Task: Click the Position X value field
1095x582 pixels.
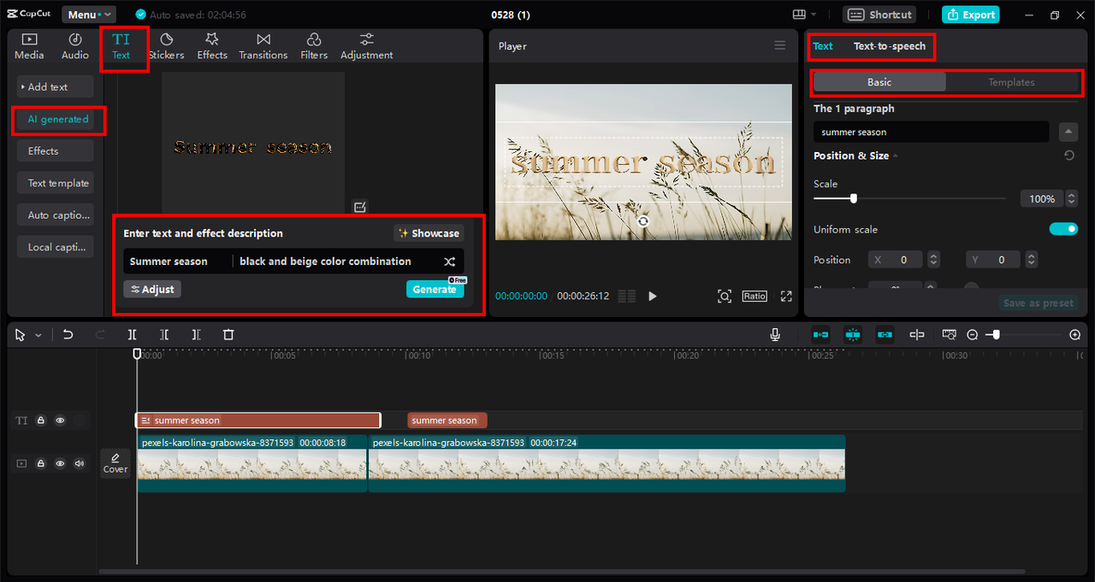Action: coord(895,260)
